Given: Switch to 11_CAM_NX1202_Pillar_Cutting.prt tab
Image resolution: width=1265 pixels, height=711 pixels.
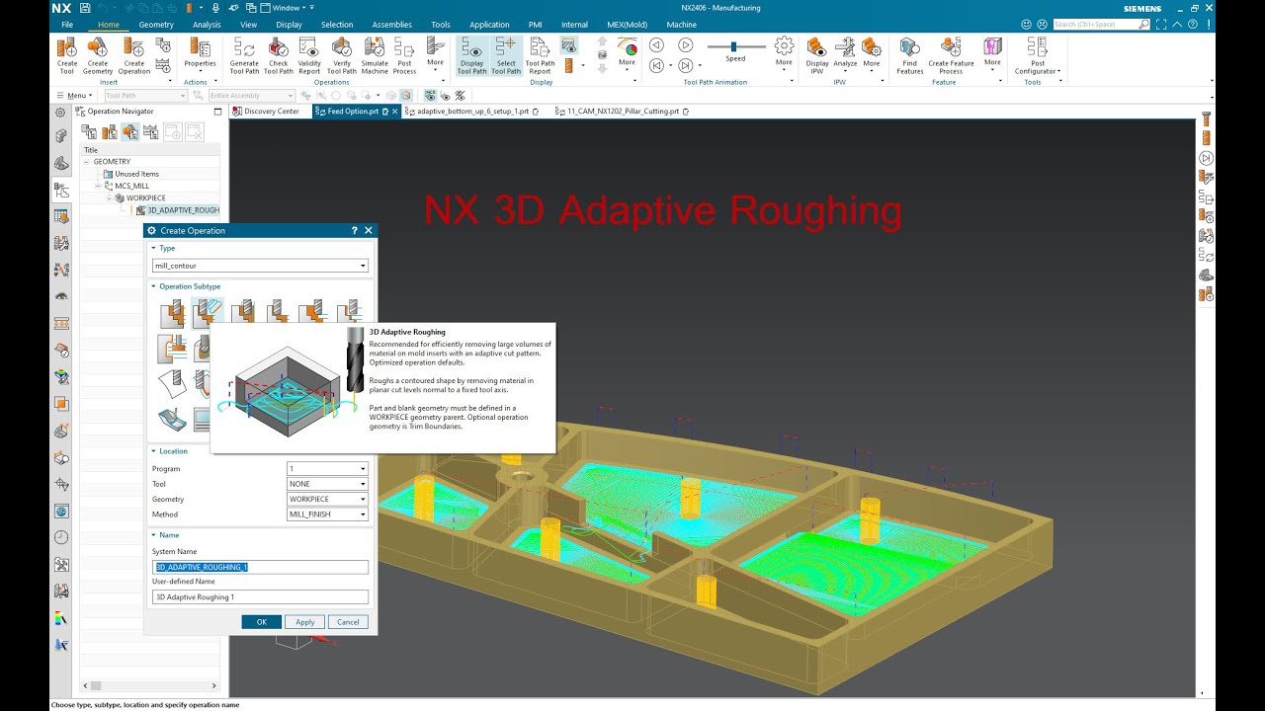Looking at the screenshot, I should pyautogui.click(x=623, y=112).
